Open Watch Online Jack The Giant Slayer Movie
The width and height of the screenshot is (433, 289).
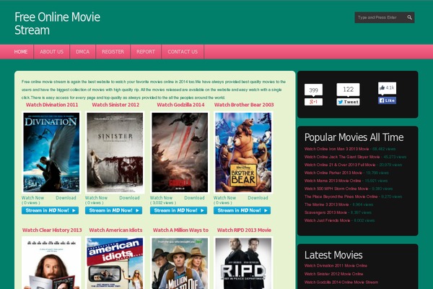pyautogui.click(x=342, y=157)
